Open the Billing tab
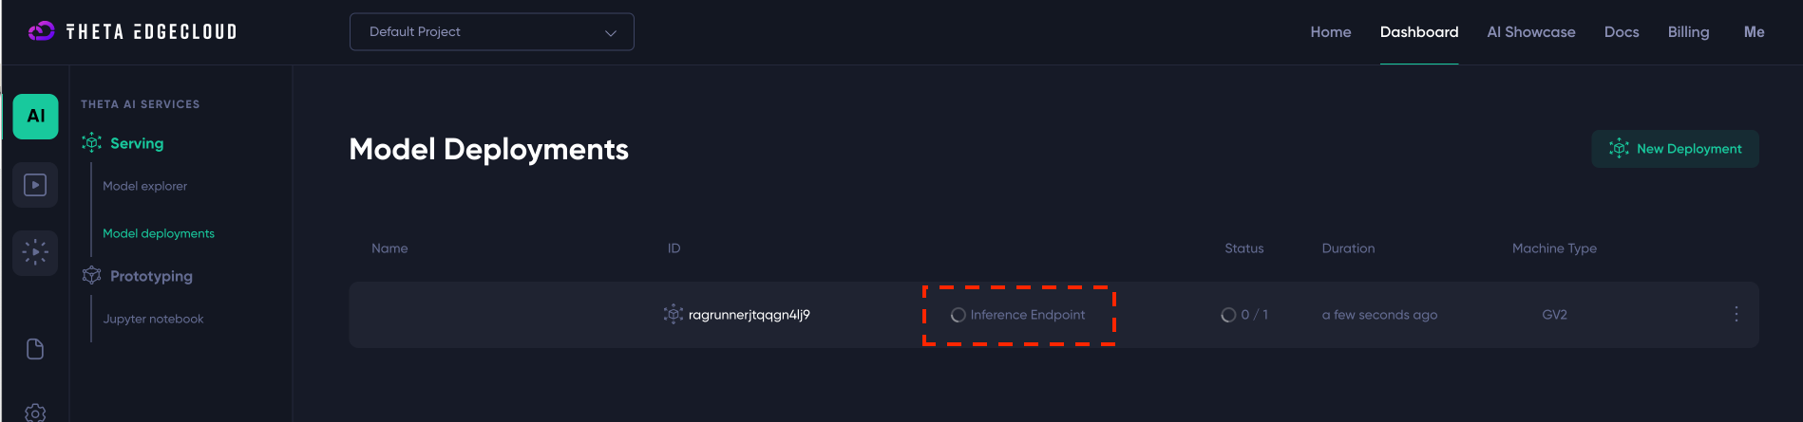This screenshot has width=1803, height=422. (1688, 32)
